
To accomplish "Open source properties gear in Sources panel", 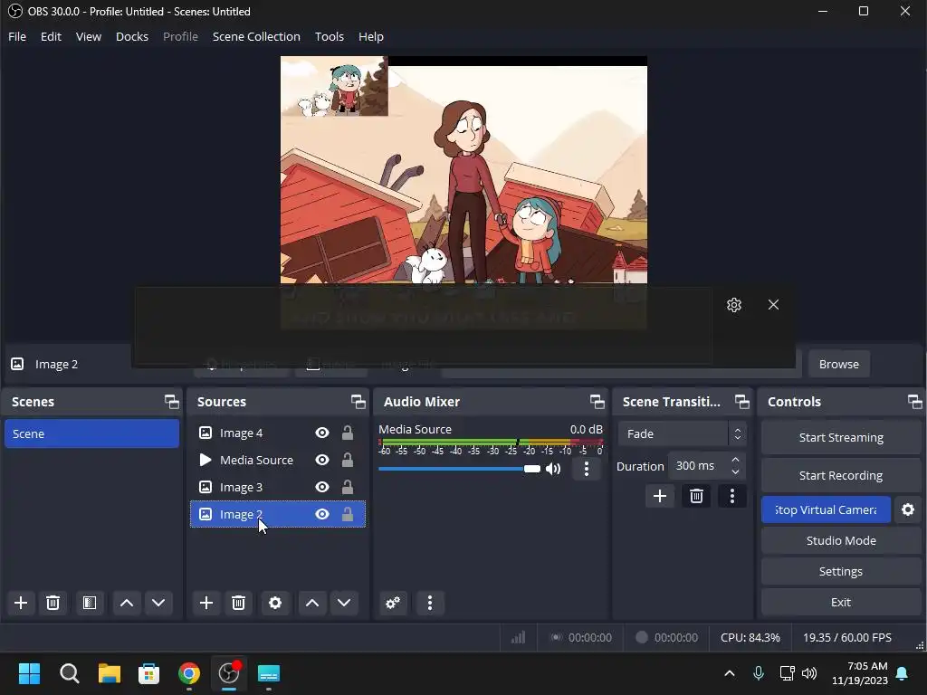I will click(275, 603).
